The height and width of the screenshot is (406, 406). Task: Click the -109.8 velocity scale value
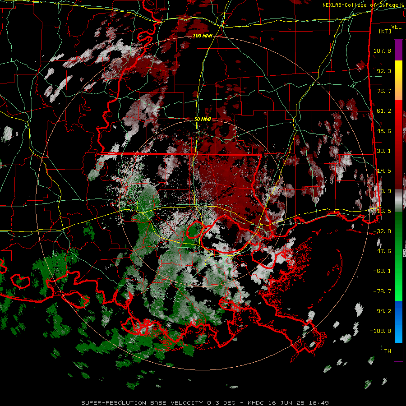click(x=380, y=331)
